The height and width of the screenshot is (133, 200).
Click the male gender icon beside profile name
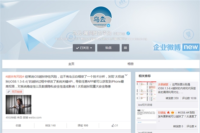coord(128,33)
